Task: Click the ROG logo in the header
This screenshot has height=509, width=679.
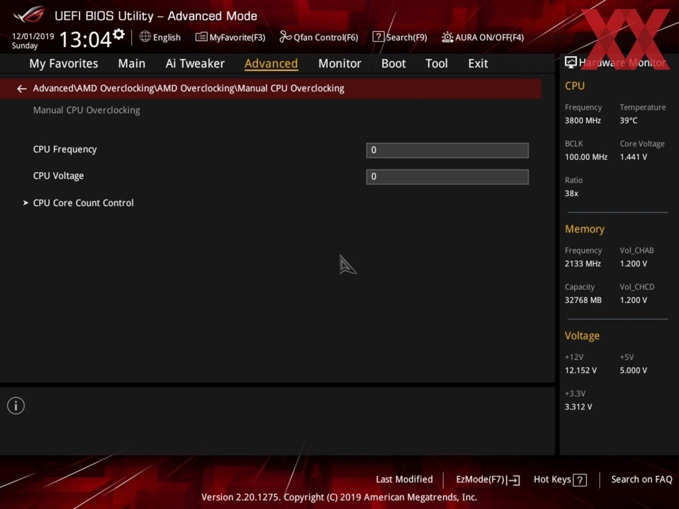Action: point(29,15)
